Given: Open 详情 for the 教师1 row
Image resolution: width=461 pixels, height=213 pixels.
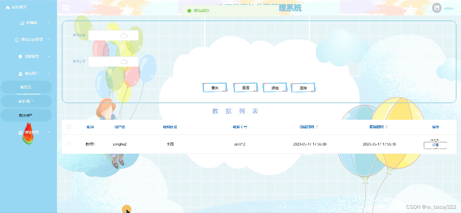Looking at the screenshot, I should click(x=435, y=145).
